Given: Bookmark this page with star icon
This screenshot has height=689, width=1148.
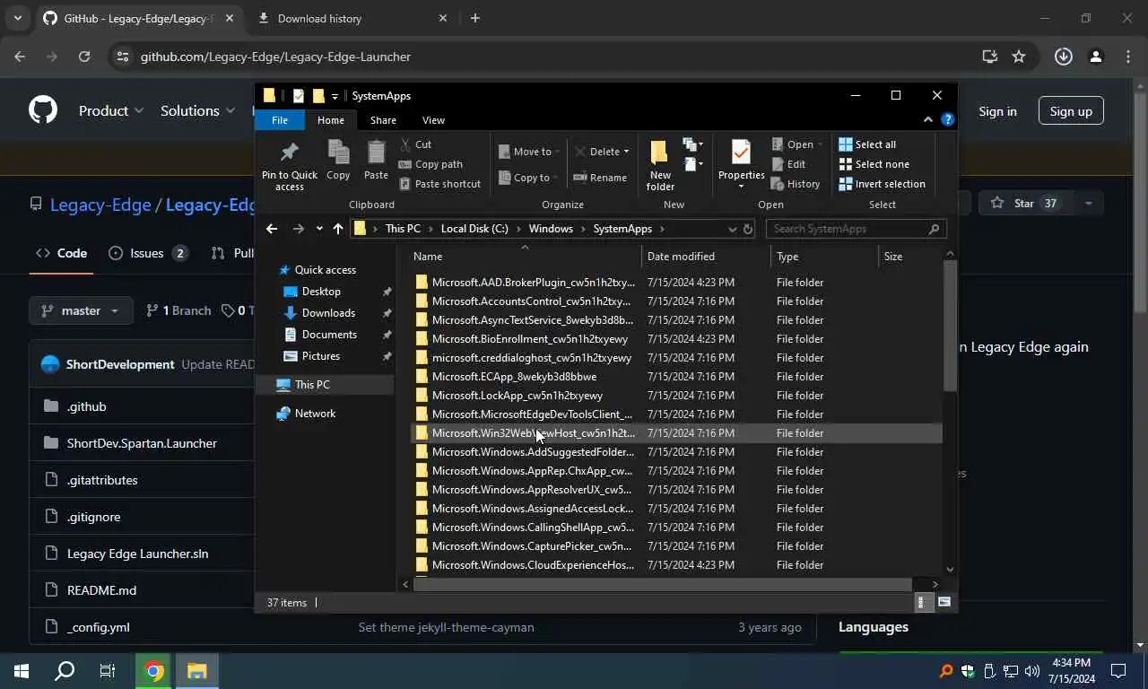Looking at the screenshot, I should 1019,57.
